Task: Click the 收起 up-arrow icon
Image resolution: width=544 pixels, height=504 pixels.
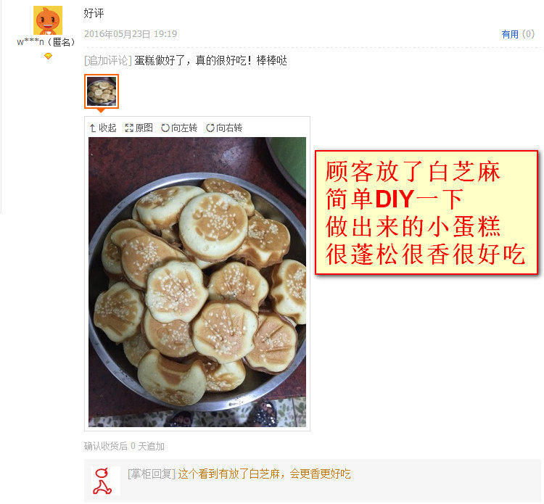Action: click(x=93, y=128)
